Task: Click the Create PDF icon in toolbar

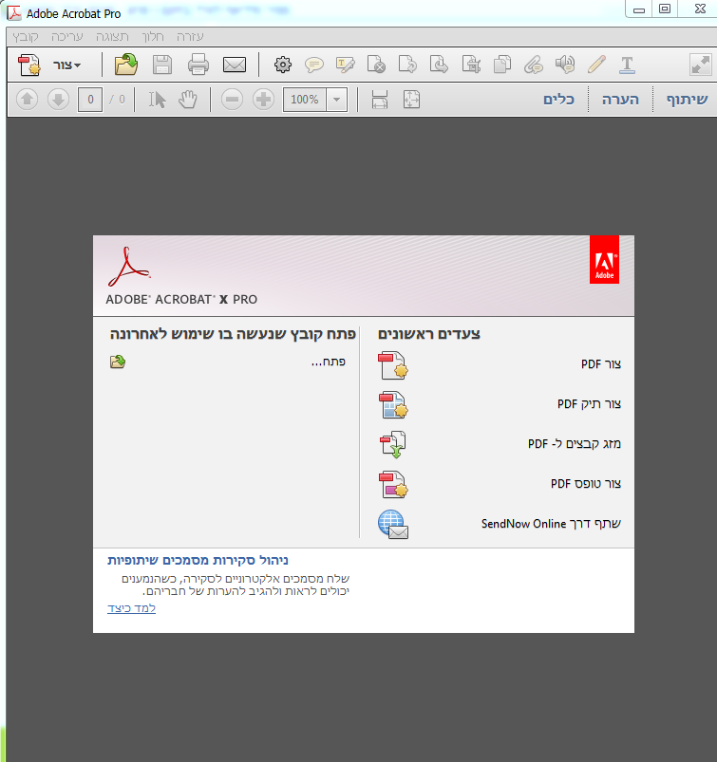Action: tap(29, 65)
